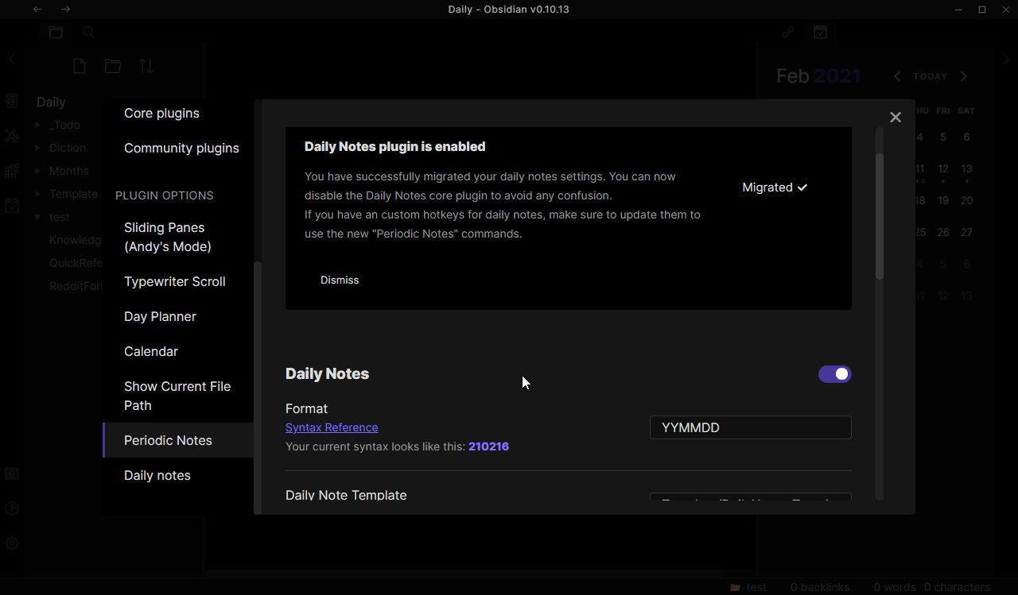This screenshot has width=1018, height=595.
Task: Dismiss the Daily Notes migration banner
Action: [x=340, y=280]
